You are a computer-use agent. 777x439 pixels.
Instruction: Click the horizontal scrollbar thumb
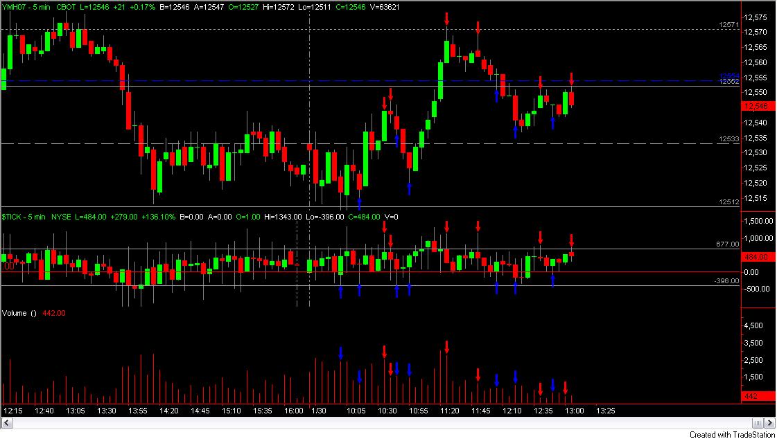[x=758, y=423]
